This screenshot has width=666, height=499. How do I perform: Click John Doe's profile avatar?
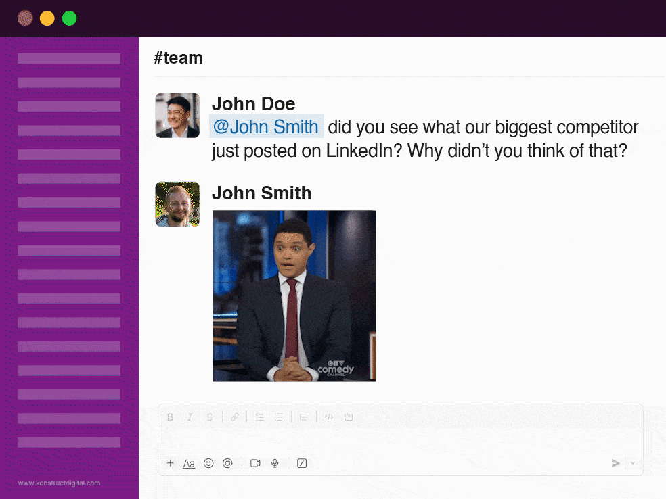pos(177,116)
